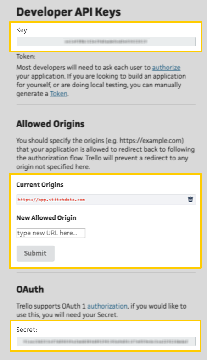Click the Submit button for new origin
Viewport: 207px width, 360px height.
[35, 253]
